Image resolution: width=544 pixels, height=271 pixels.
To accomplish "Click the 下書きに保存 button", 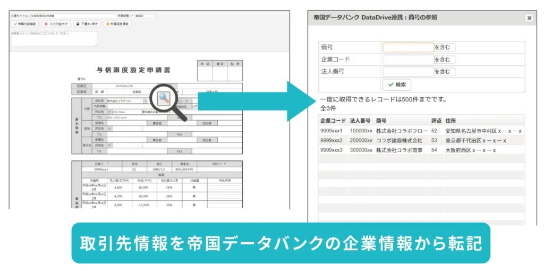I will (x=87, y=24).
